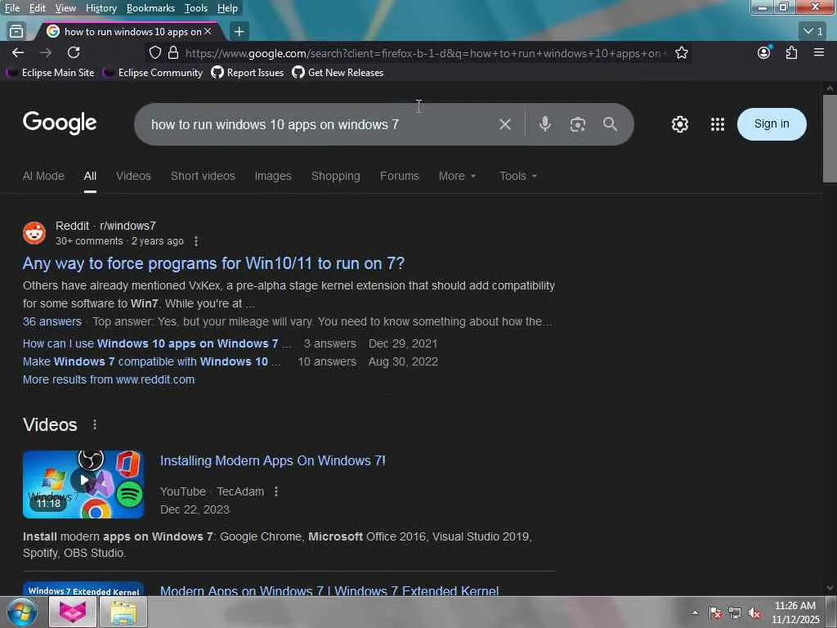Screen dimensions: 837x628
Task: Switch to AI Mode tab
Action: click(43, 176)
